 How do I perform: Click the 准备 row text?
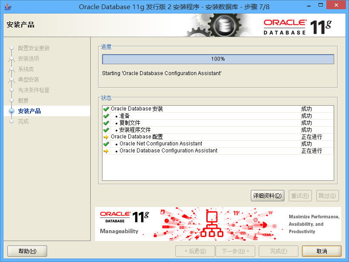pos(124,116)
